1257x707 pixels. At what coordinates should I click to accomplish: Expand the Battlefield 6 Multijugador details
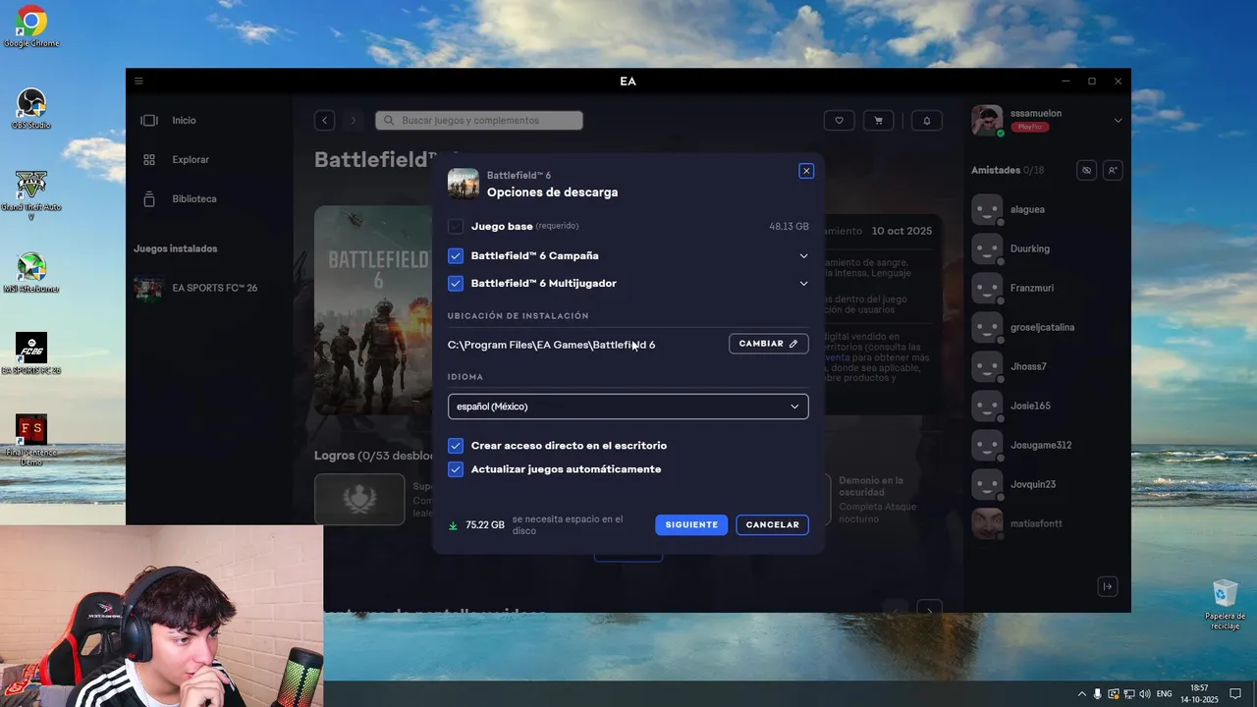(803, 284)
